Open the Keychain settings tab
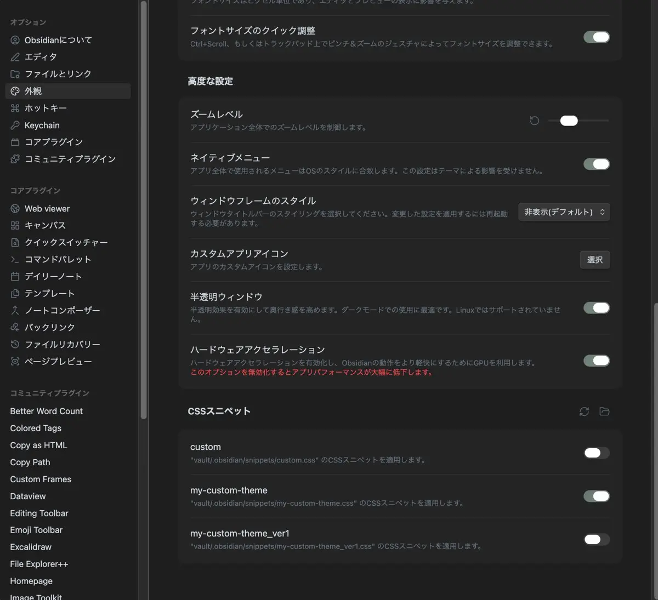 coord(68,125)
